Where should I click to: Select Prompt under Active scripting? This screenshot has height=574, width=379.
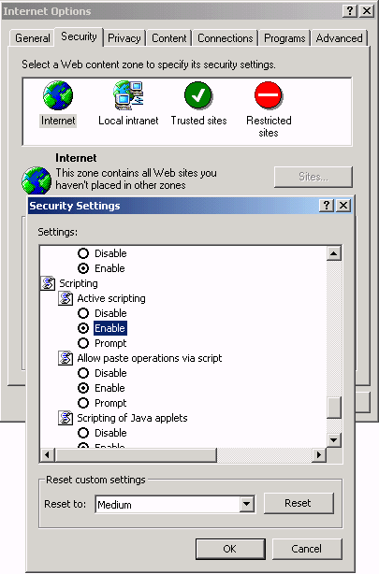[83, 343]
